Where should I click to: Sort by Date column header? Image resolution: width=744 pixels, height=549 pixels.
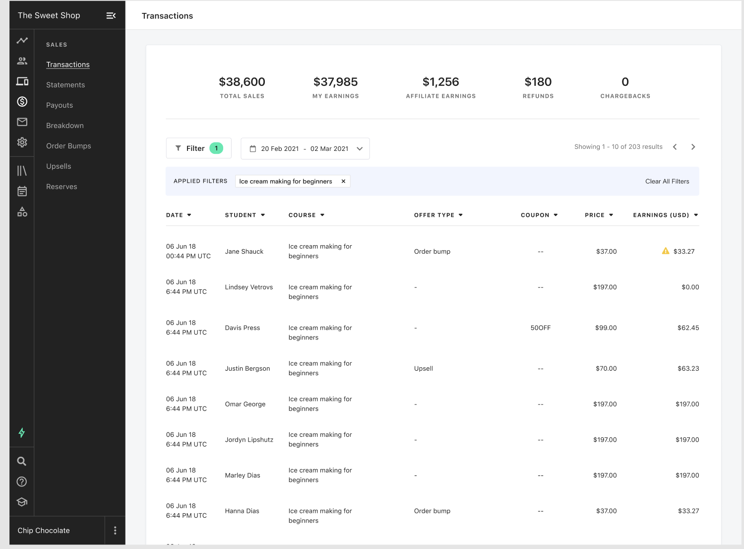click(179, 215)
